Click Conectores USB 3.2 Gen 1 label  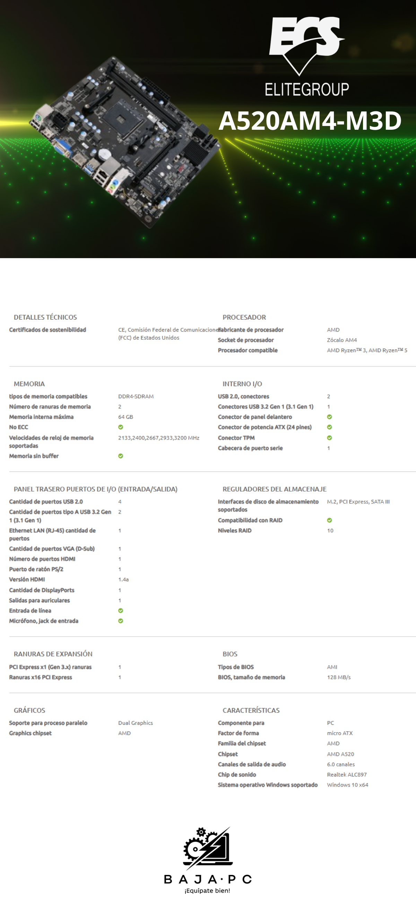tap(266, 407)
